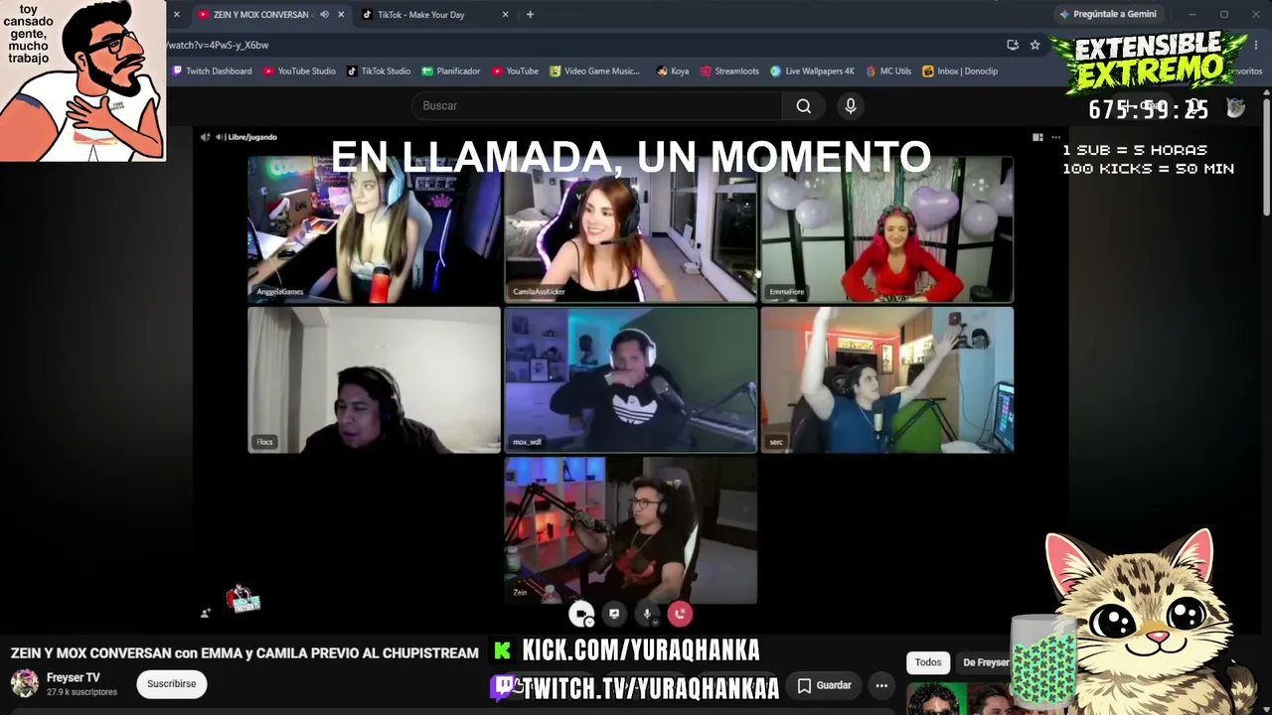Screen dimensions: 1272x715
Task: Select the Todos filter chip
Action: [928, 662]
